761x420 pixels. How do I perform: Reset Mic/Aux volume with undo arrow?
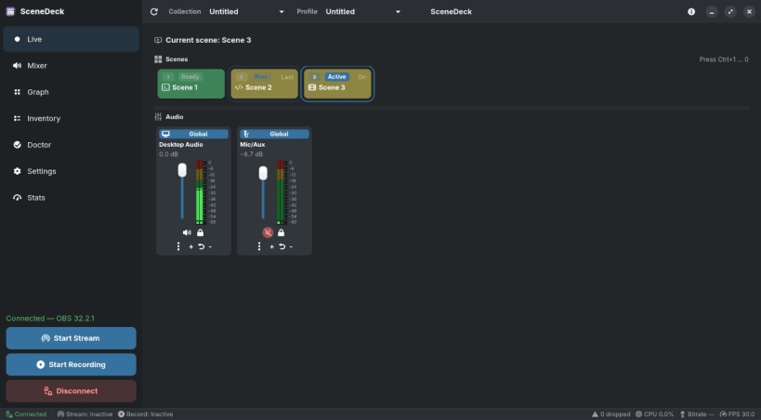coord(282,246)
